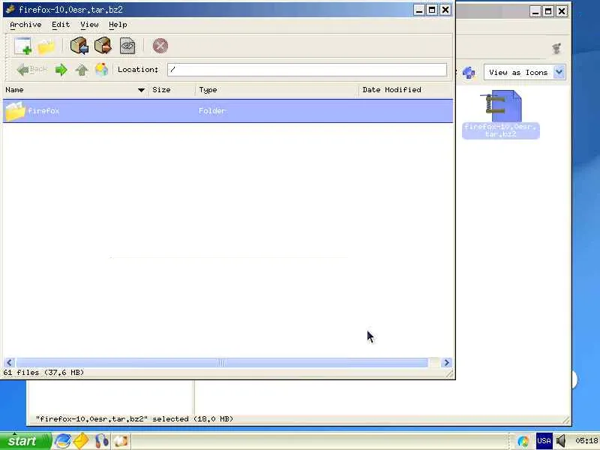Select the firefox folder row
600x450 pixels.
coord(228,111)
